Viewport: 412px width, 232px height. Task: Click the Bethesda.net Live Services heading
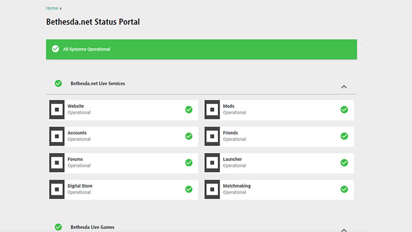(x=98, y=84)
